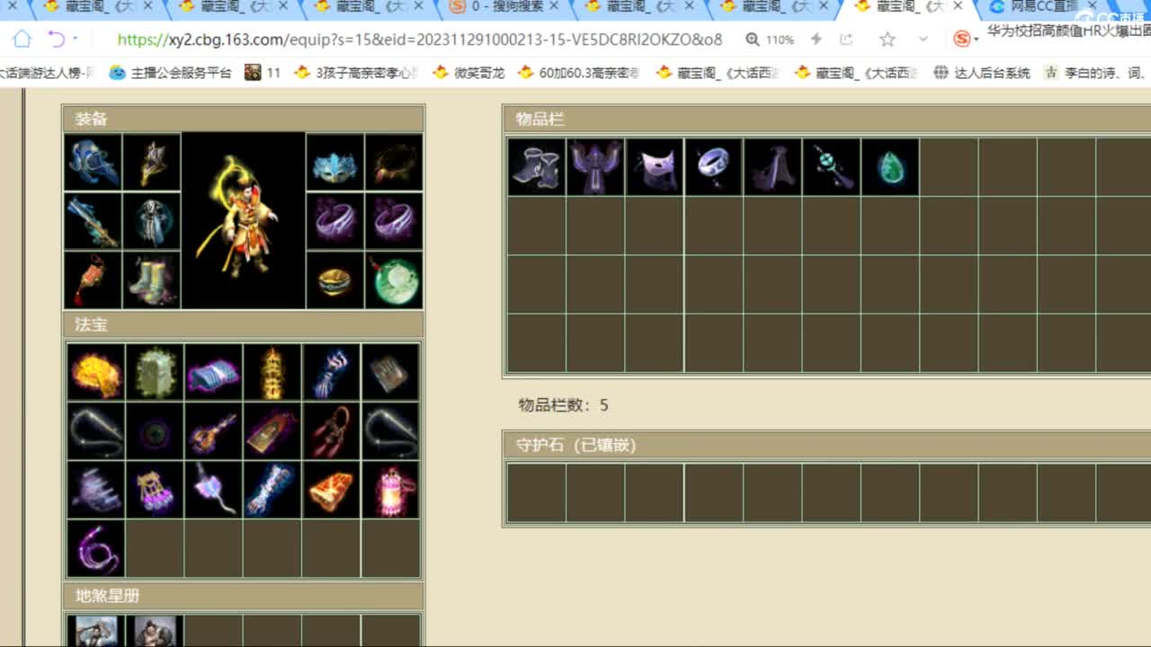This screenshot has height=647, width=1151.
Task: Inspect the green jade orb equipment
Action: pos(394,280)
